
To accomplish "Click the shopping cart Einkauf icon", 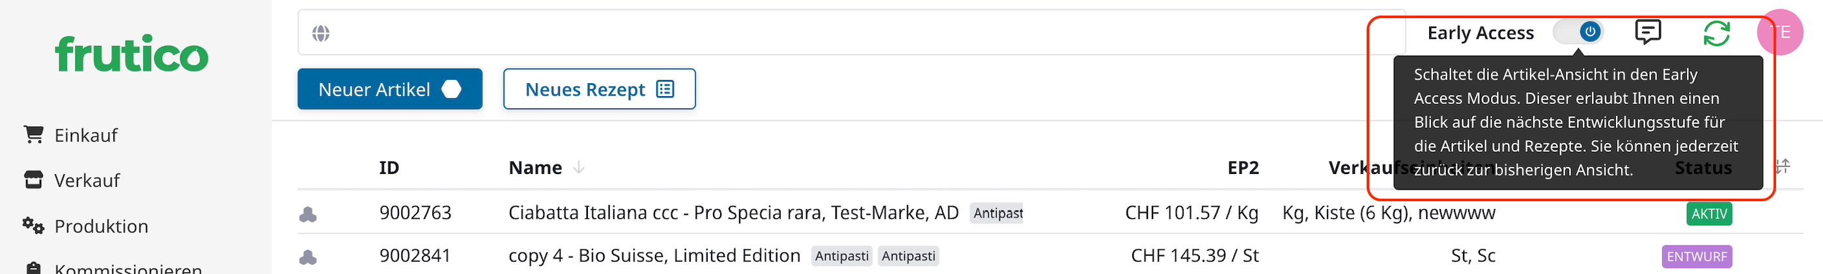I will tap(33, 134).
